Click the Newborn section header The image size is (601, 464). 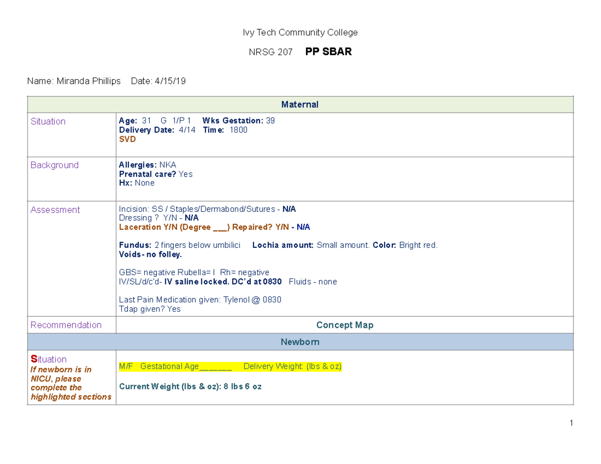[300, 341]
